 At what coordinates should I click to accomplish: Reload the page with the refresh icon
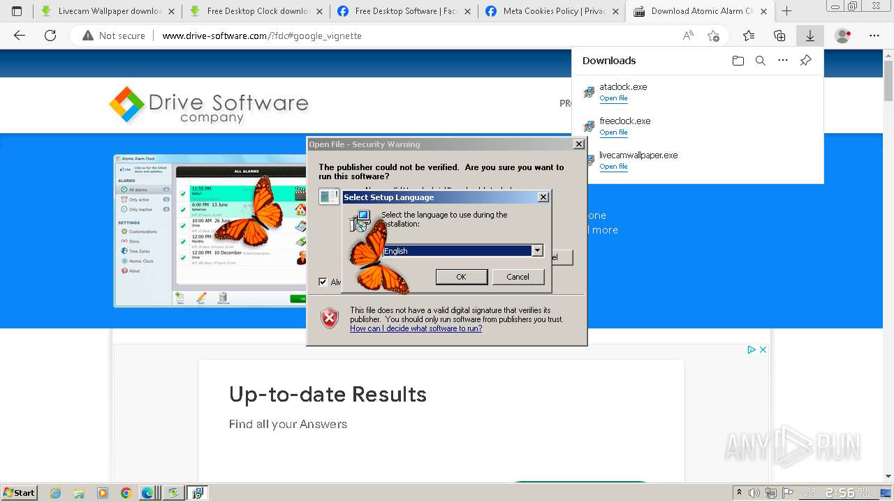click(50, 36)
